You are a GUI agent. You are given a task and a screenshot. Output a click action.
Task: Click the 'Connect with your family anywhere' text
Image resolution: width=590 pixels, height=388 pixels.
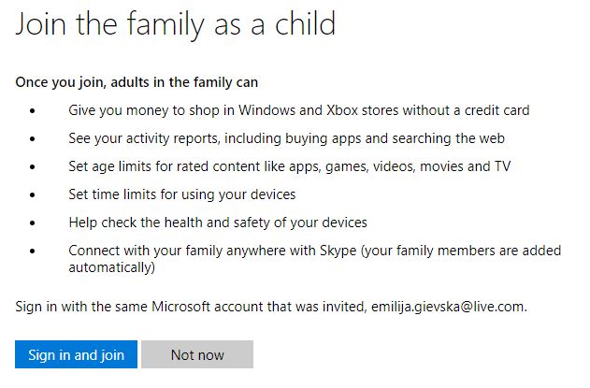click(314, 259)
